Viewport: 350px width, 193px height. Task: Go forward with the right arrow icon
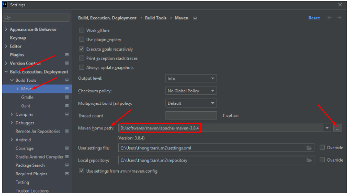point(339,18)
